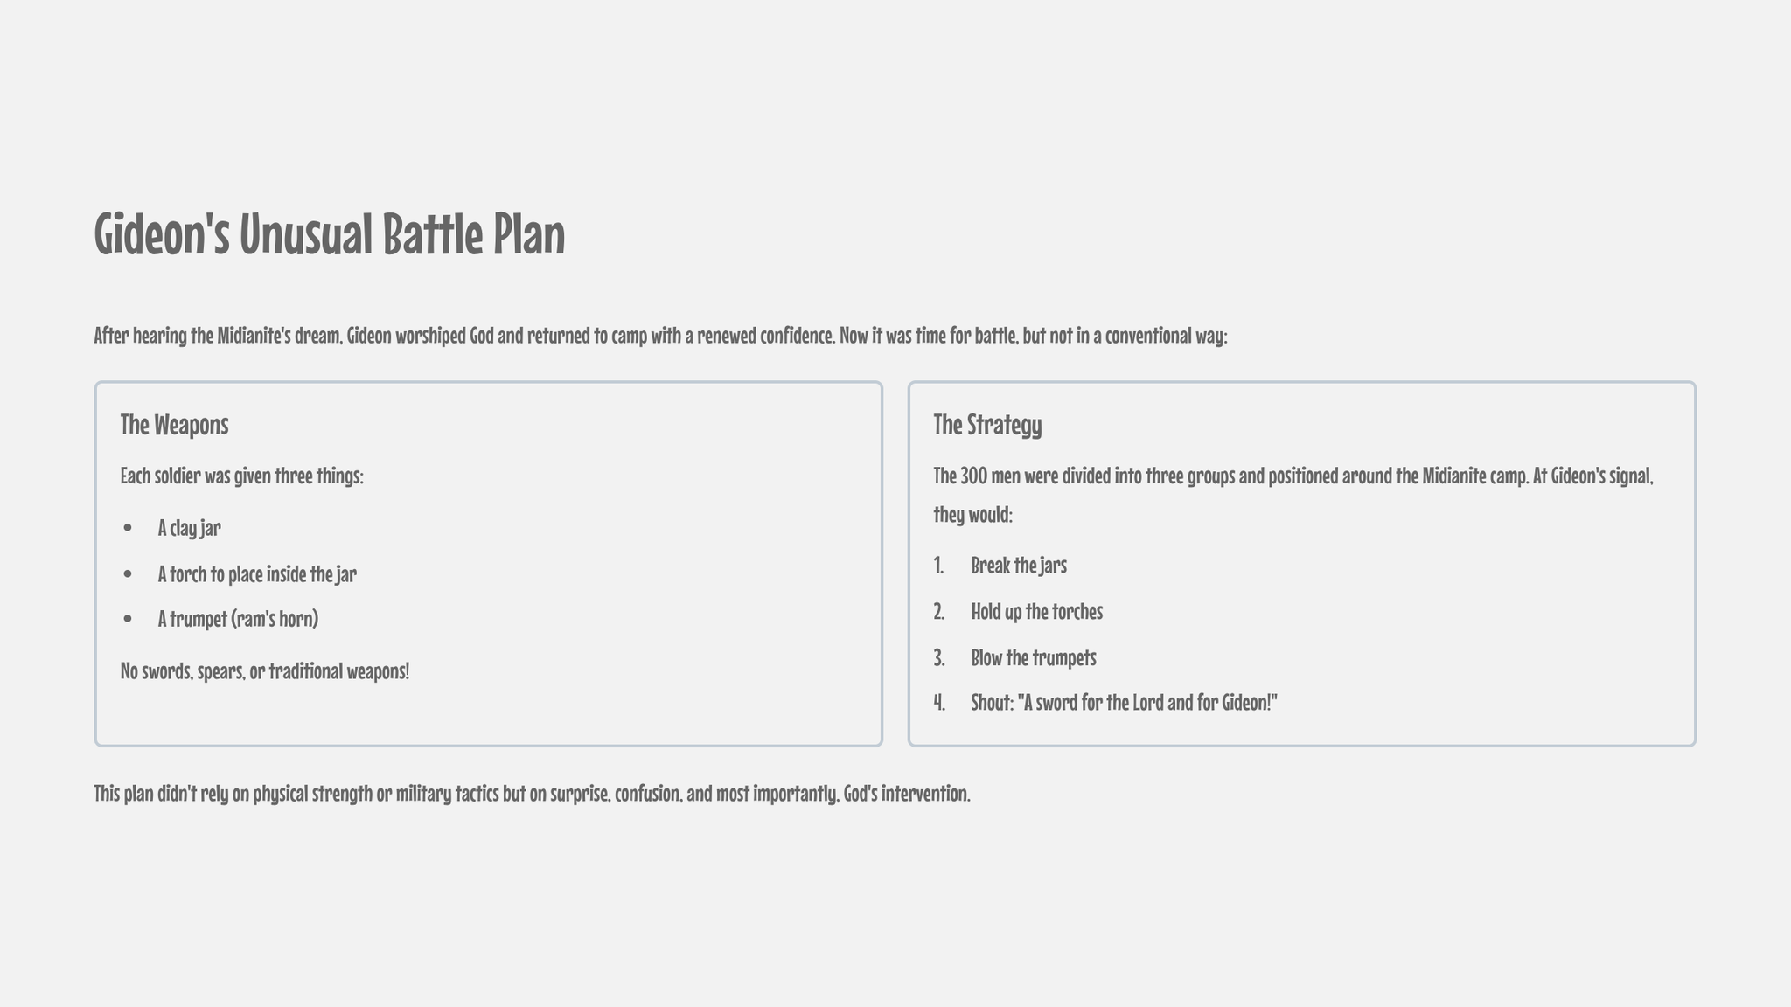Click the intro paragraph about the Midianite's dream
The height and width of the screenshot is (1007, 1791).
660,336
